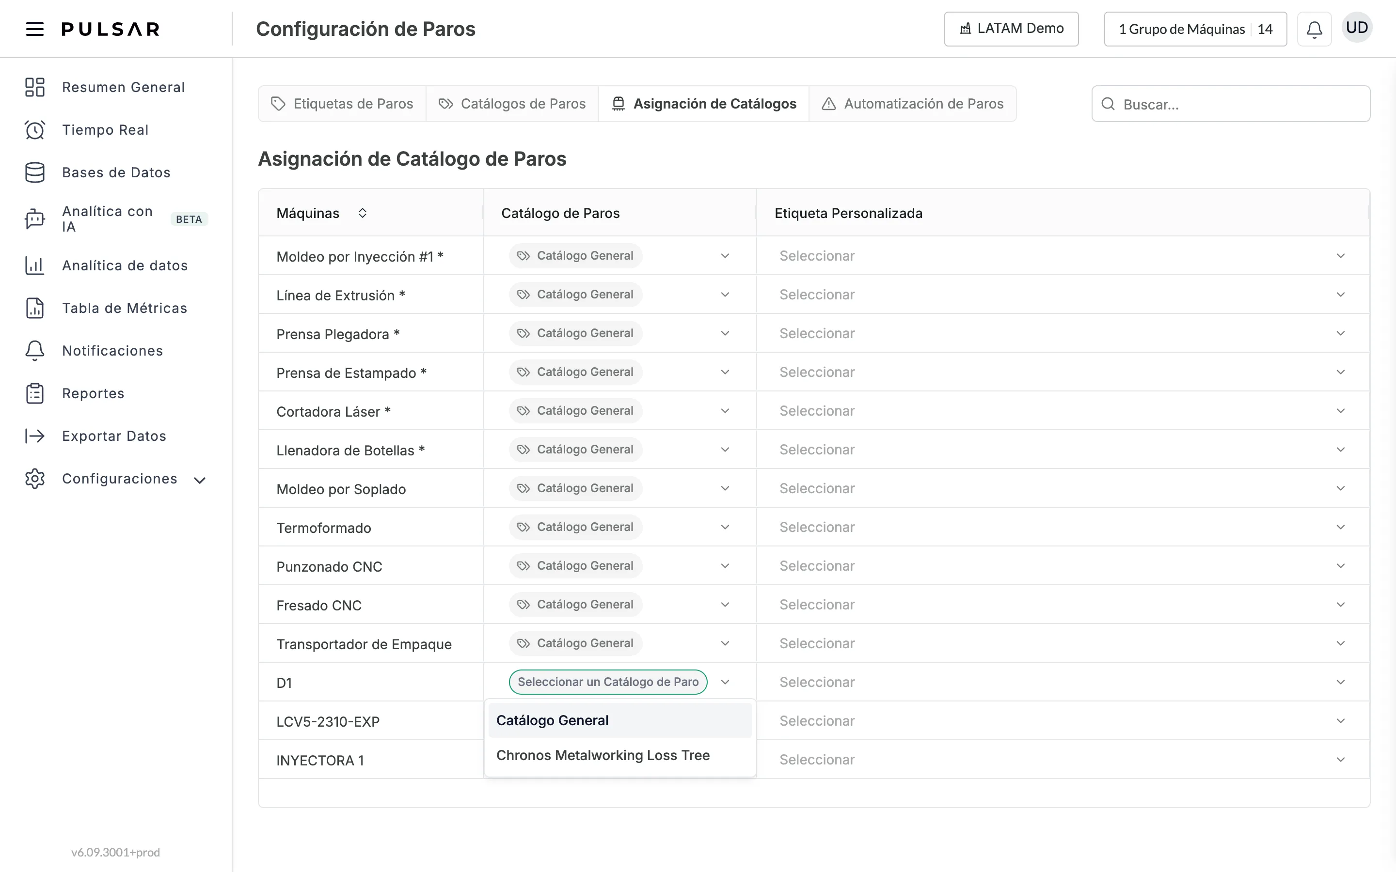The height and width of the screenshot is (872, 1396).
Task: Click the Tabla de Métricas document icon
Action: [34, 308]
